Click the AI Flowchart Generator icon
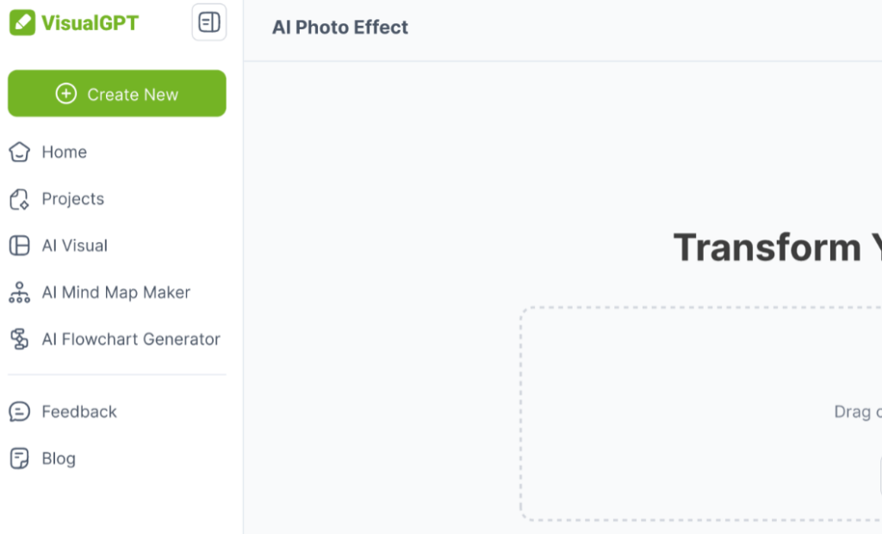Viewport: 882px width, 534px height. click(x=17, y=339)
